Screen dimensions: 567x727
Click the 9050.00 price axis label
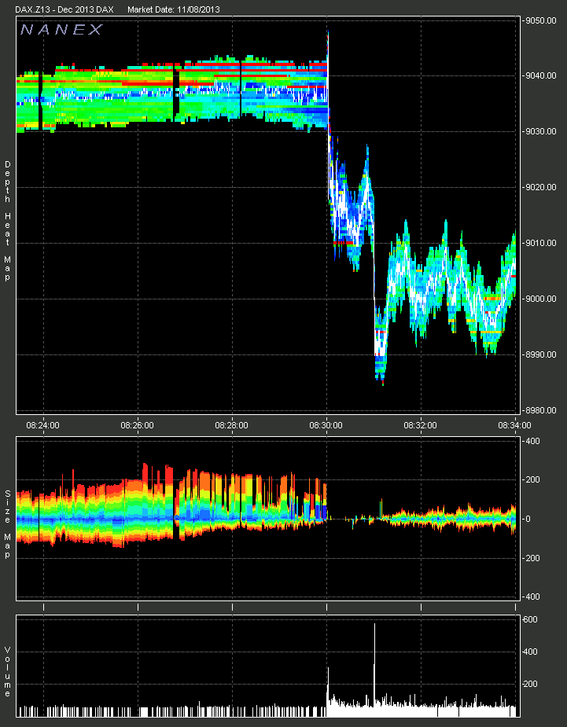539,20
